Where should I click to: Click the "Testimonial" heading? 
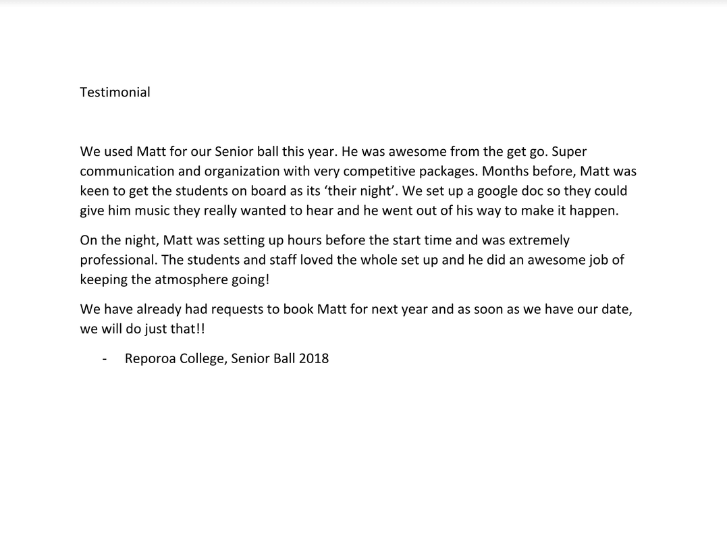click(x=115, y=92)
